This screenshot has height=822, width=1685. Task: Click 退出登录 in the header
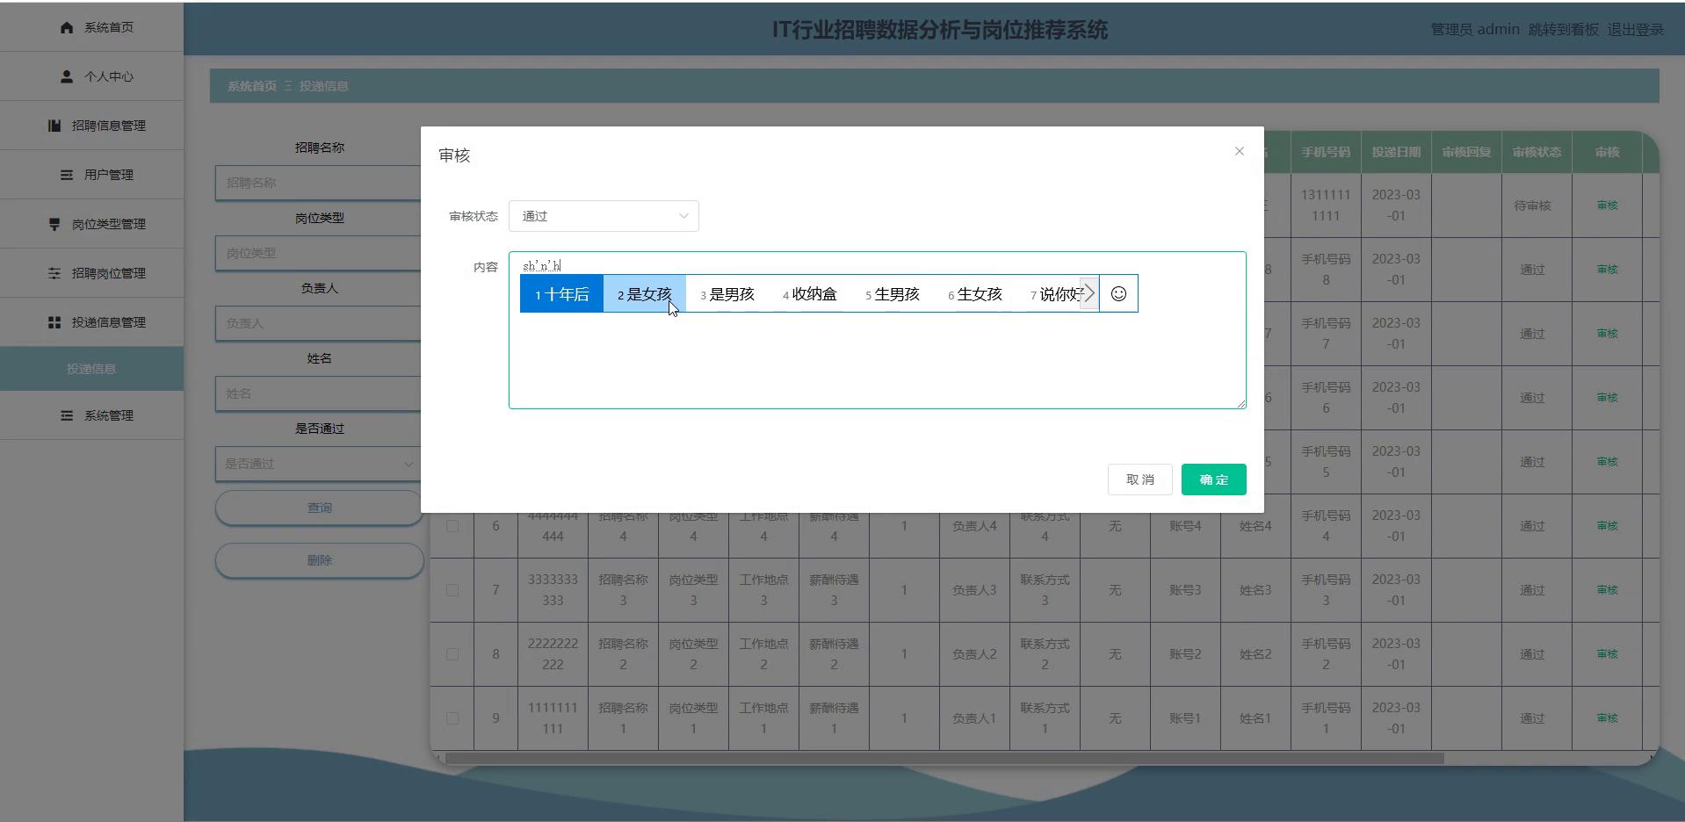[x=1635, y=29]
